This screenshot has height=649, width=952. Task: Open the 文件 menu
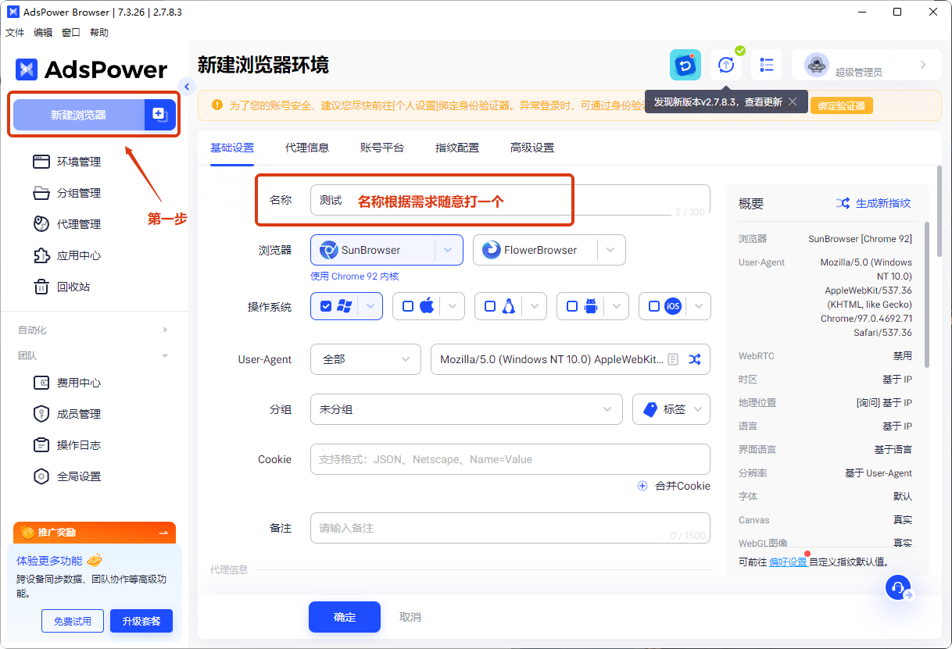(x=15, y=33)
